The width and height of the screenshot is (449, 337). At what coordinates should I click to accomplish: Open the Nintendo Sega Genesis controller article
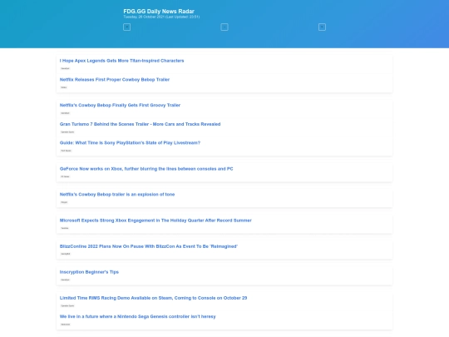[138, 316]
